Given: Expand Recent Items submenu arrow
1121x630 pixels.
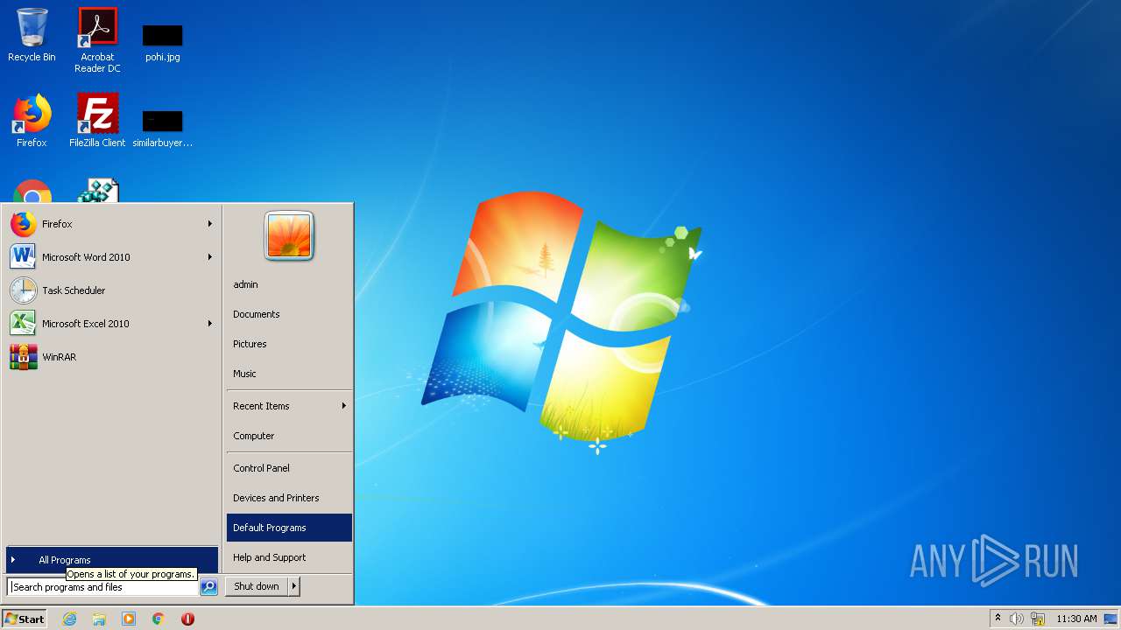Looking at the screenshot, I should tap(344, 406).
